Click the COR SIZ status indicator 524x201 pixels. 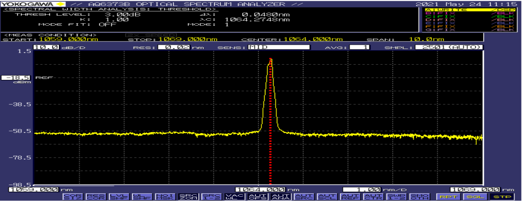[x=69, y=196]
